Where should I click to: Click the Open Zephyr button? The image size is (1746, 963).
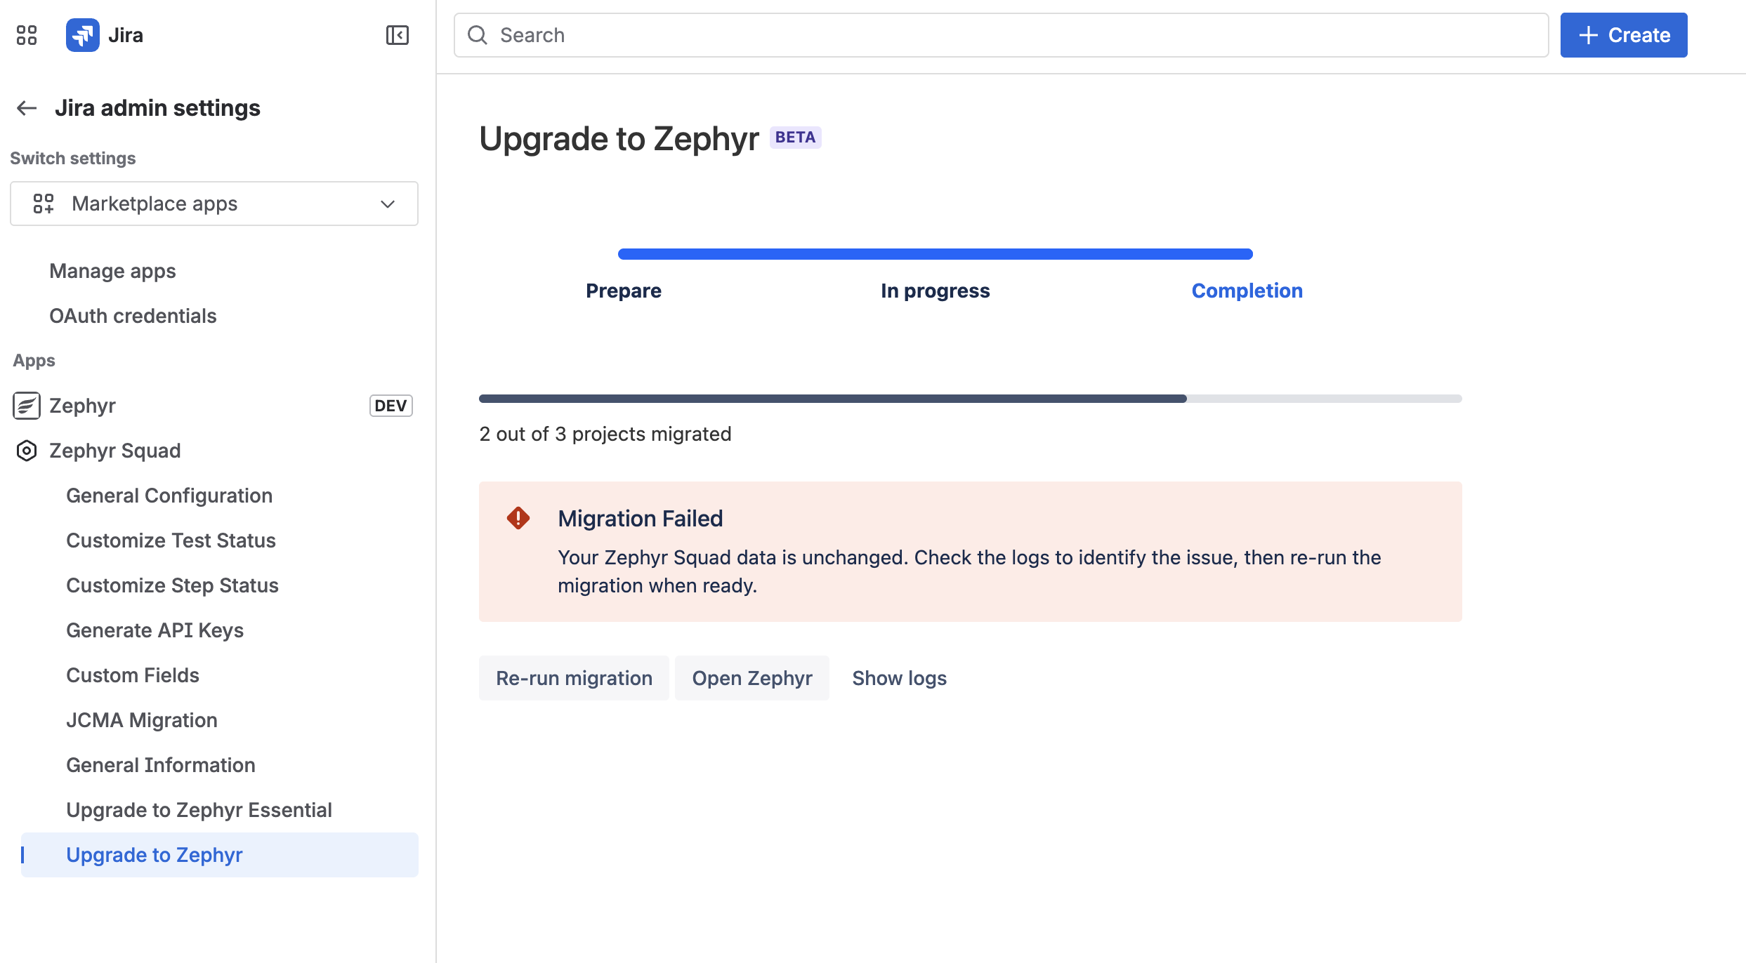pyautogui.click(x=752, y=678)
